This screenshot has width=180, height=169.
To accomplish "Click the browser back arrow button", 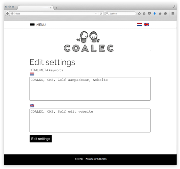I will tap(7, 14).
